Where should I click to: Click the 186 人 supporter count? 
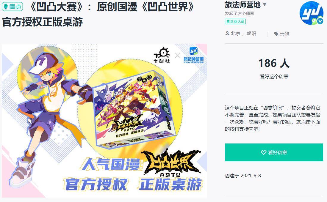[274, 63]
